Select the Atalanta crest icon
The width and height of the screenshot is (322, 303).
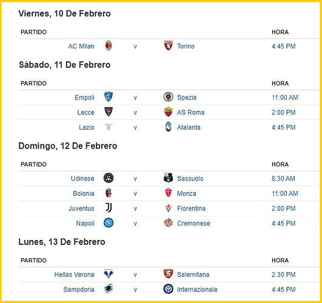[x=168, y=127]
